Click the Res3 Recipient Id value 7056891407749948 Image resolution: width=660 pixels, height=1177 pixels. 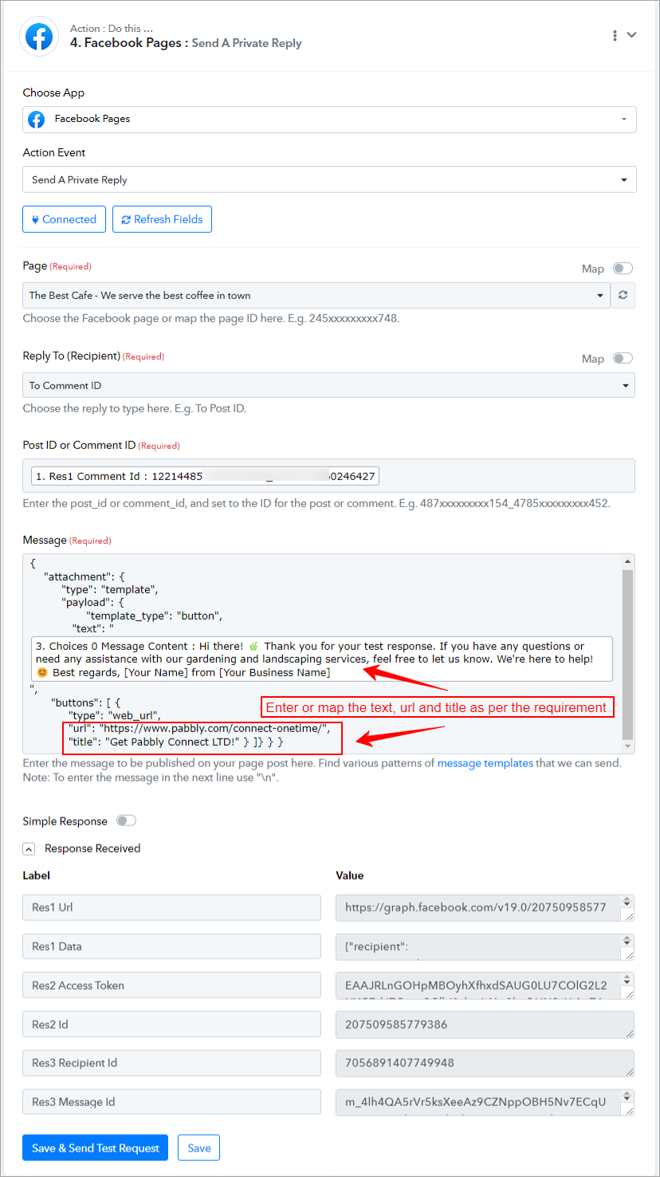(x=485, y=1063)
